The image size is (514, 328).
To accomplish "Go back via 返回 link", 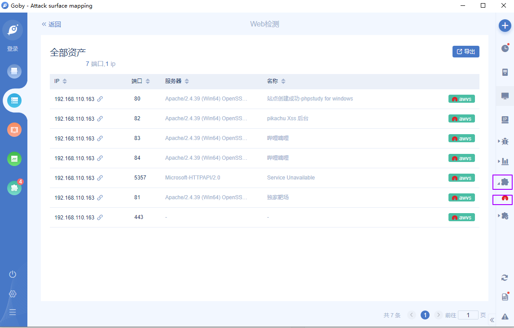I will (51, 24).
